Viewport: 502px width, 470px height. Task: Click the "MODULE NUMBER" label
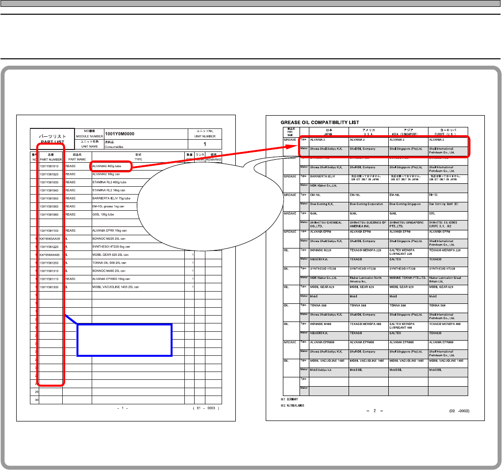90,136
